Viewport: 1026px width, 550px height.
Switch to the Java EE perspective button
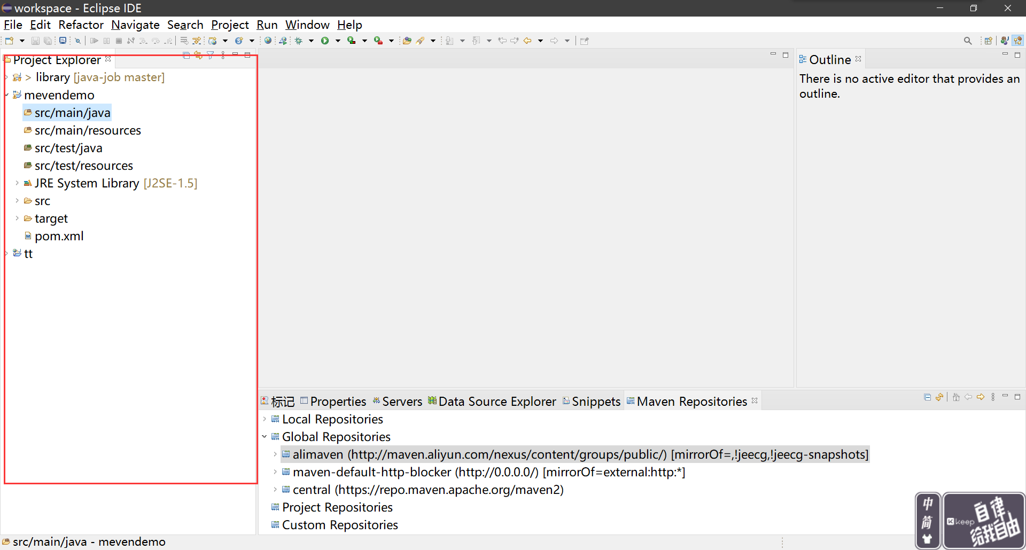(1005, 41)
